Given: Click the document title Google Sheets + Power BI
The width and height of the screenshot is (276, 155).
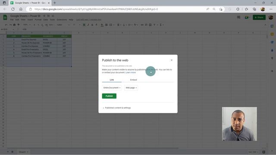Looking at the screenshot, I should [25, 16].
